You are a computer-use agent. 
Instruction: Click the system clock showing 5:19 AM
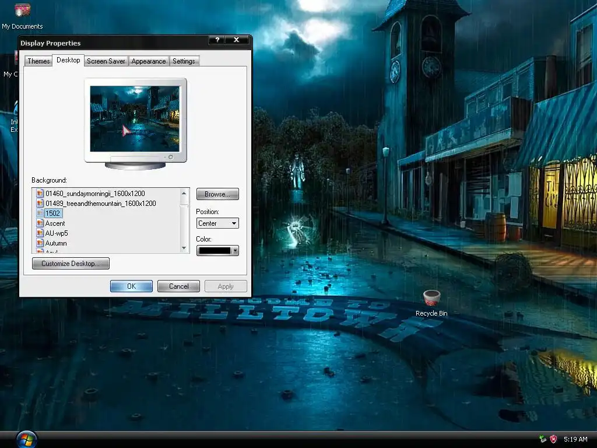(x=575, y=439)
